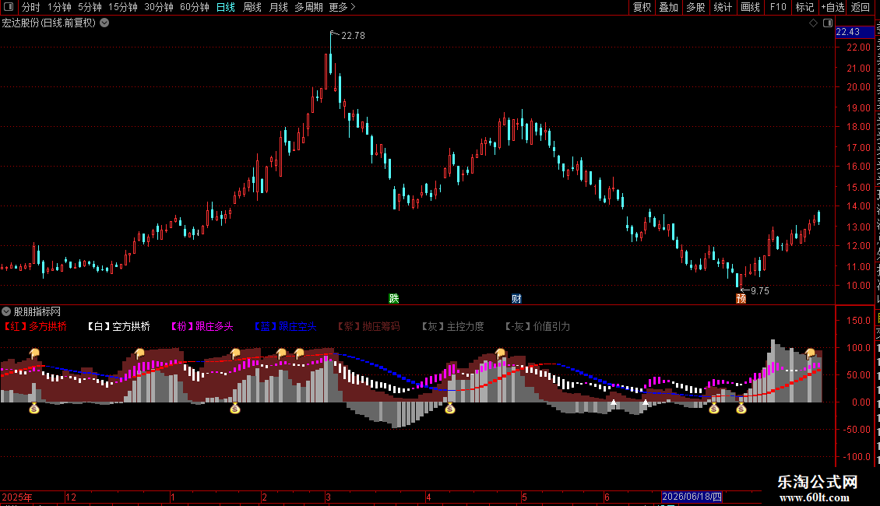The height and width of the screenshot is (506, 880).
Task: Switch to 周线 weekly chart
Action: click(x=252, y=7)
